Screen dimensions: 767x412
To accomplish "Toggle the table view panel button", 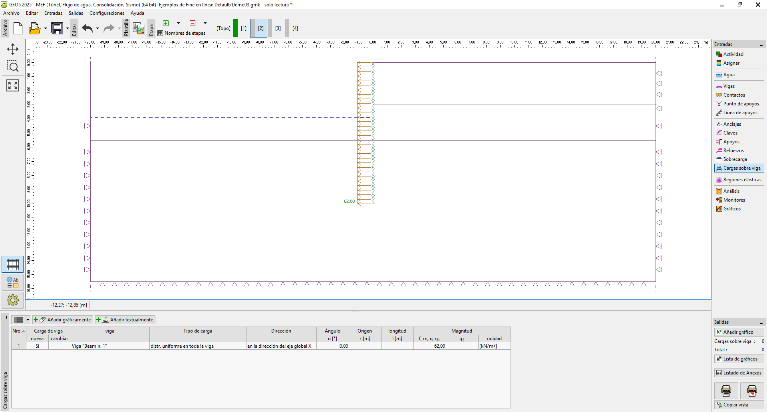I will pyautogui.click(x=13, y=264).
